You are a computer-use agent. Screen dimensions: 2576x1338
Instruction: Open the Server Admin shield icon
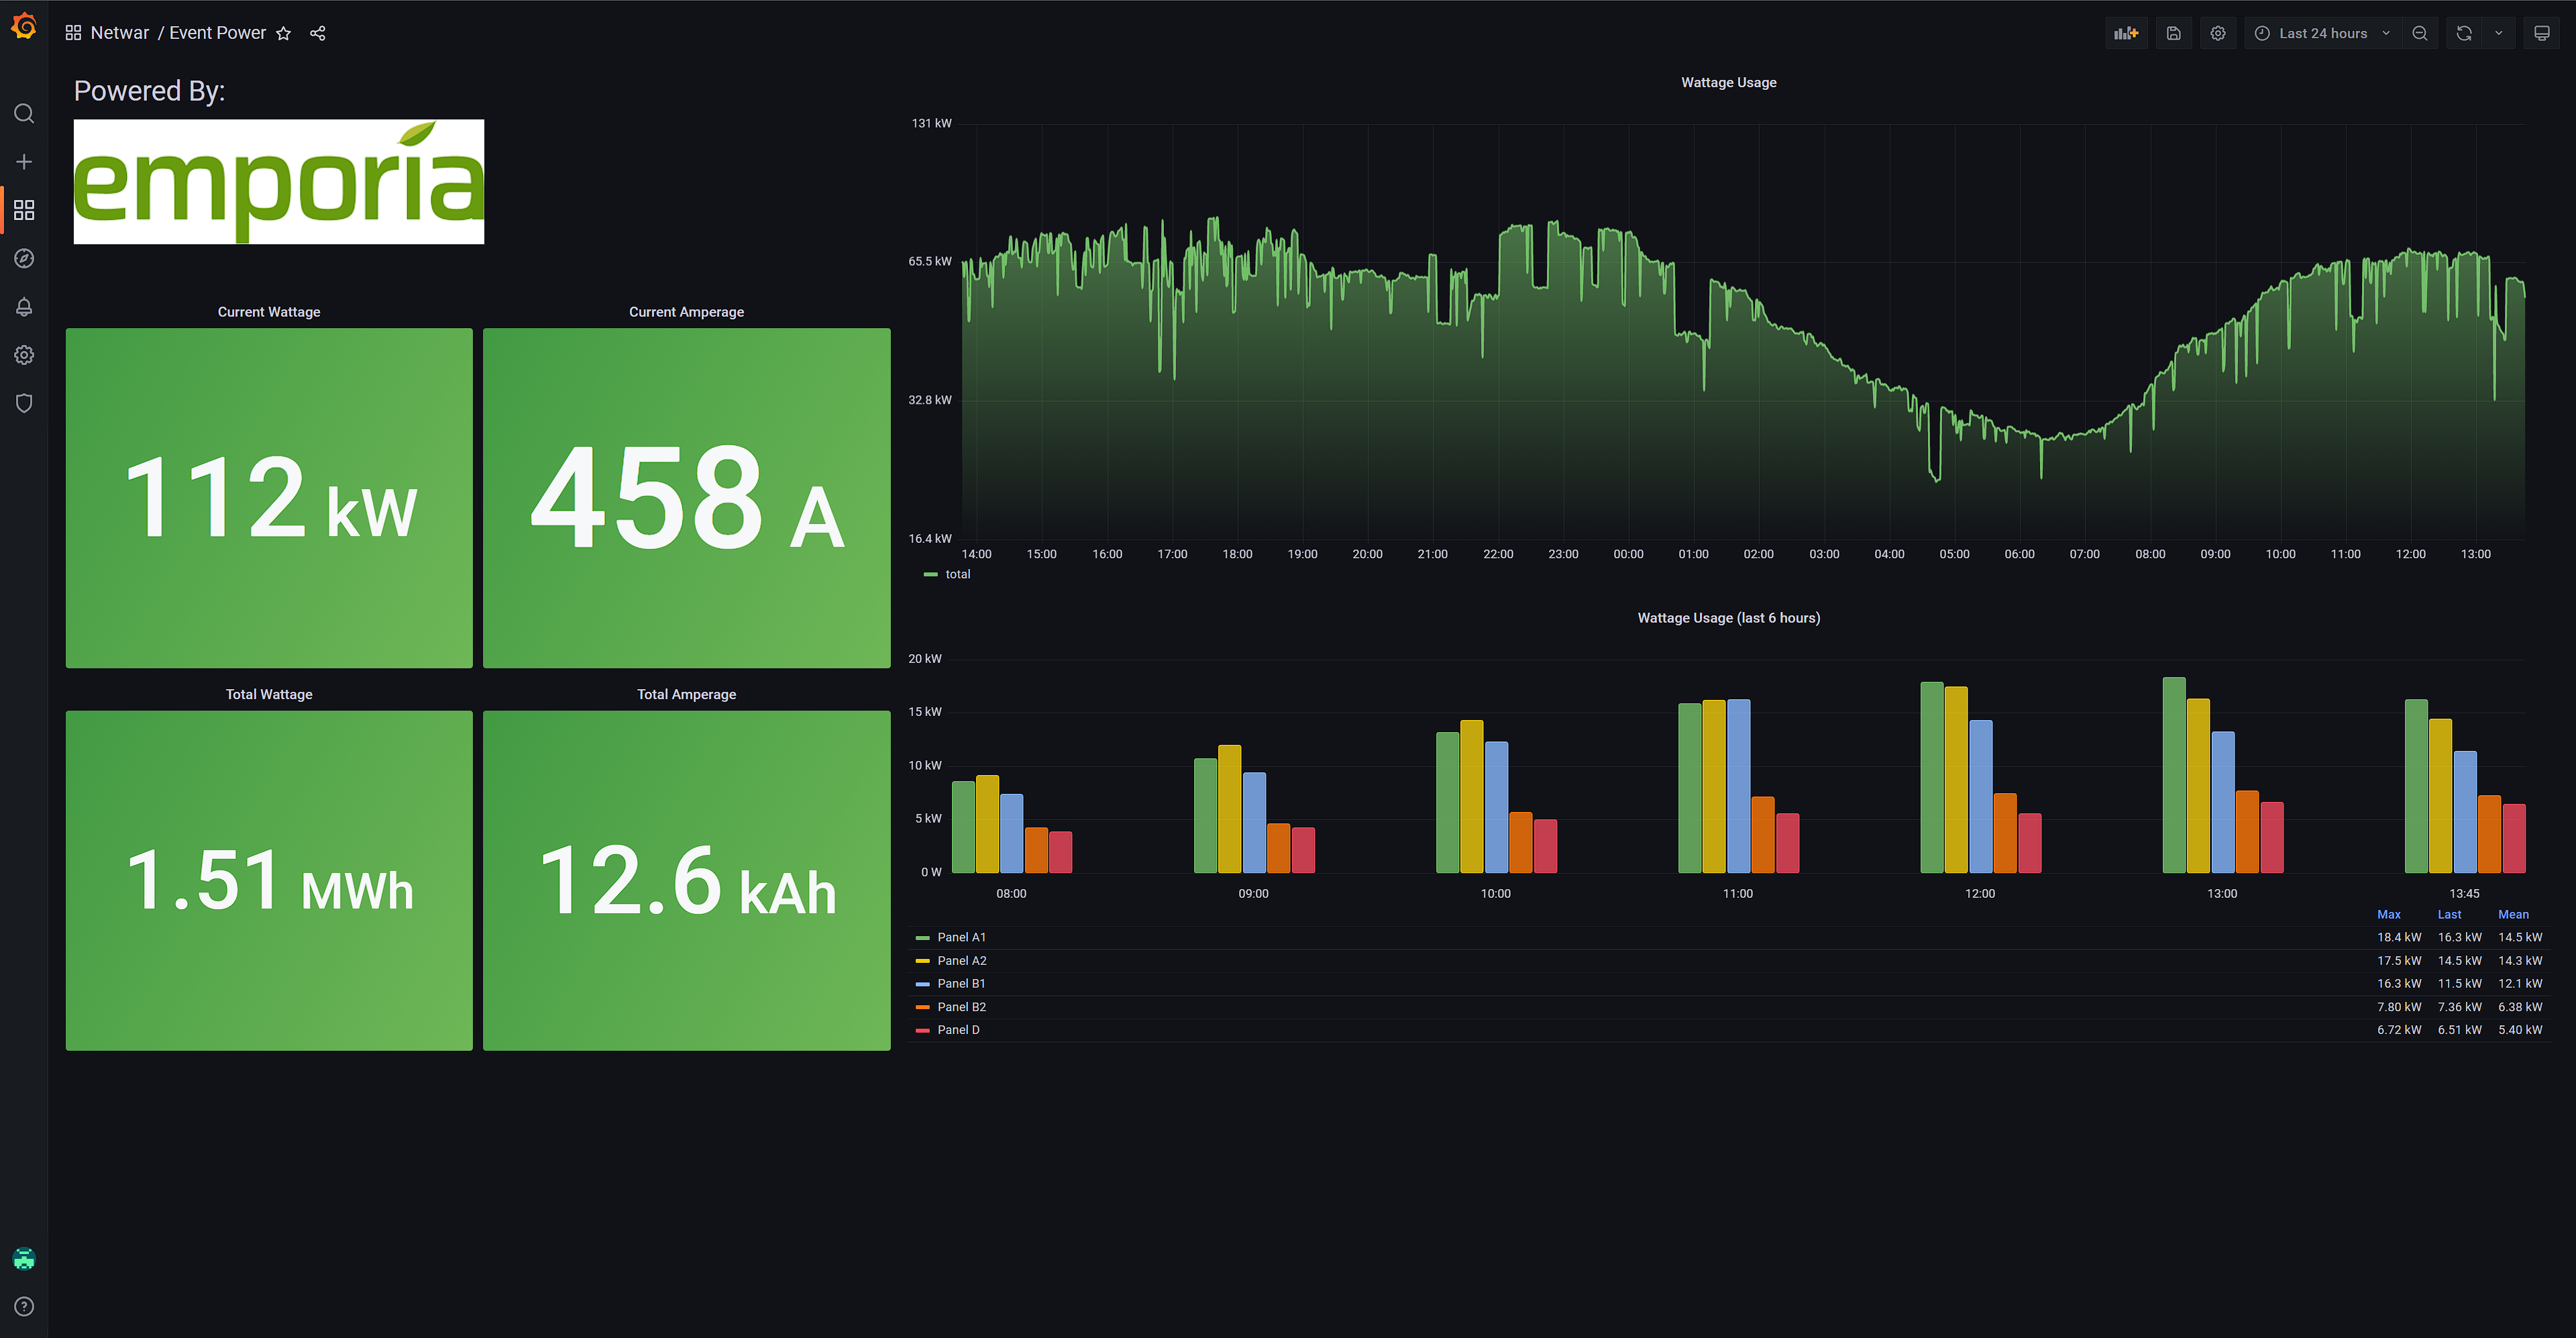coord(24,403)
